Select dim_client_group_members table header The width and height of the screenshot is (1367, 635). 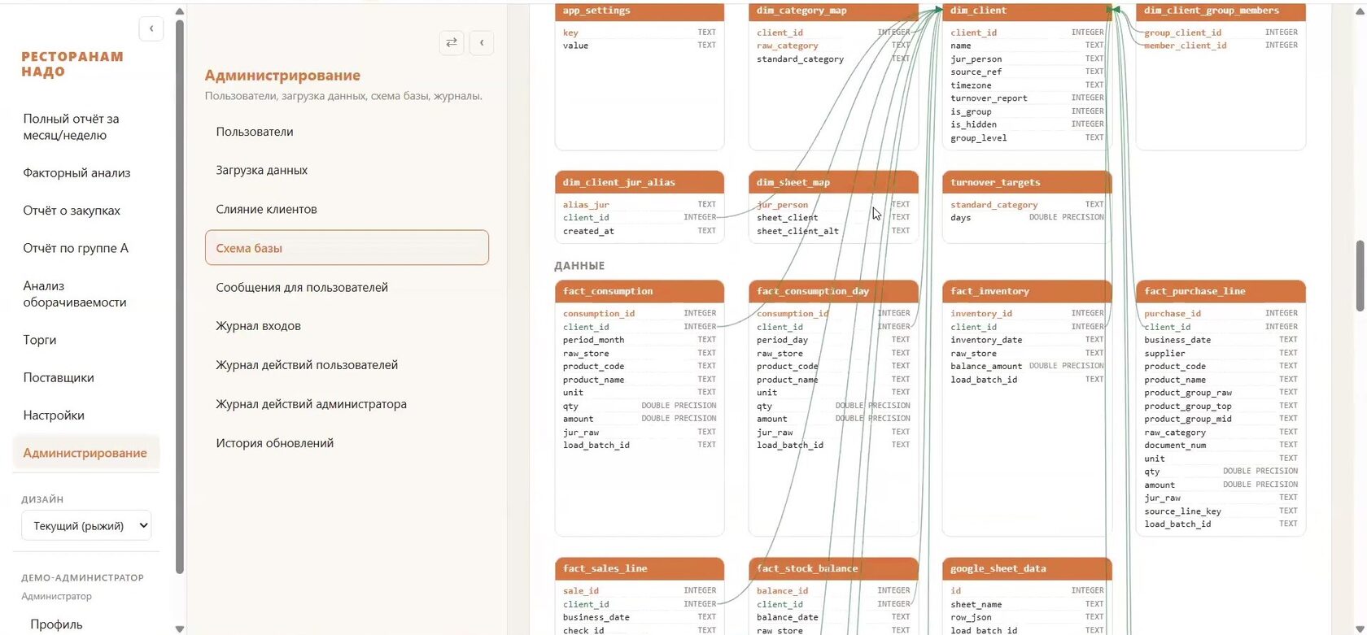(1221, 11)
